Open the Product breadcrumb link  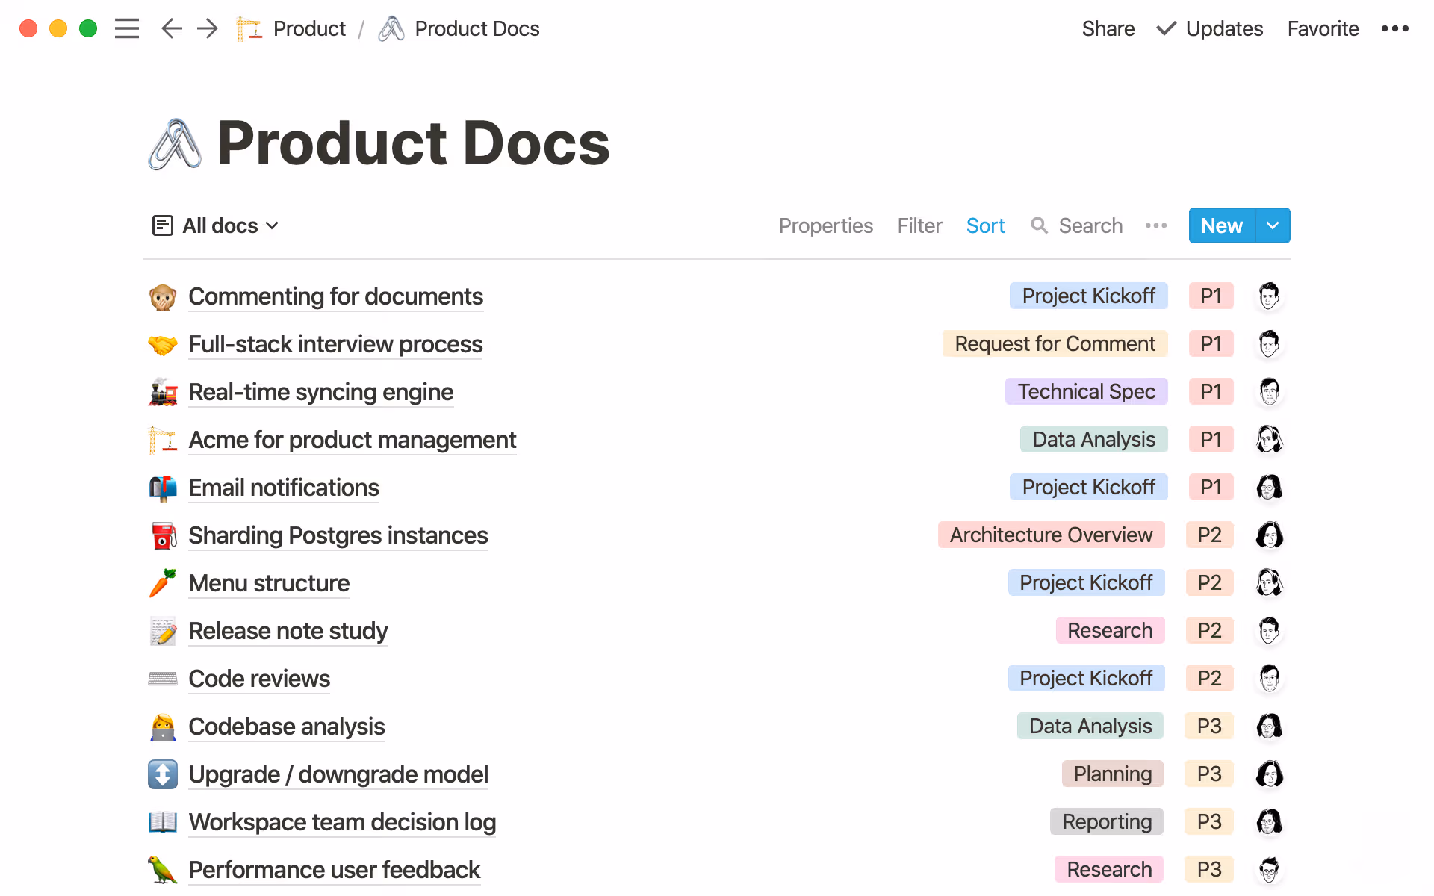(309, 28)
